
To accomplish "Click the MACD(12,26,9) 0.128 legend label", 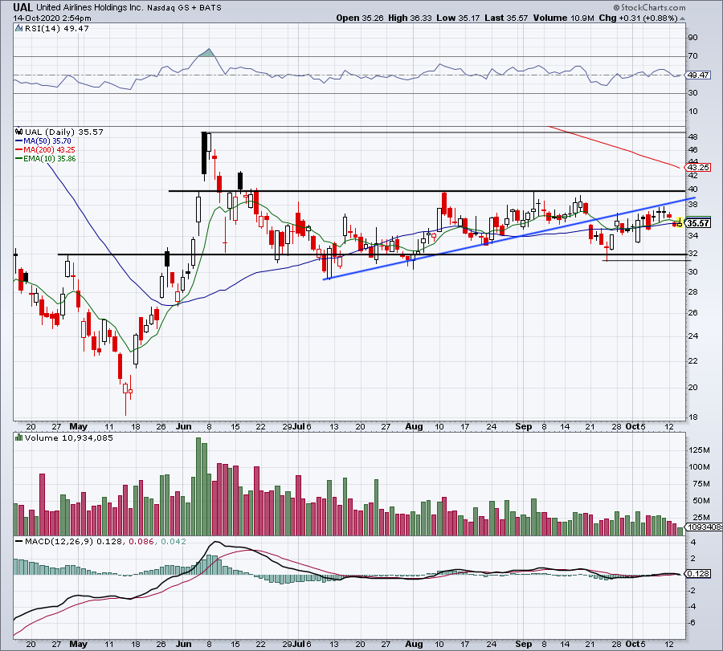I will point(74,541).
